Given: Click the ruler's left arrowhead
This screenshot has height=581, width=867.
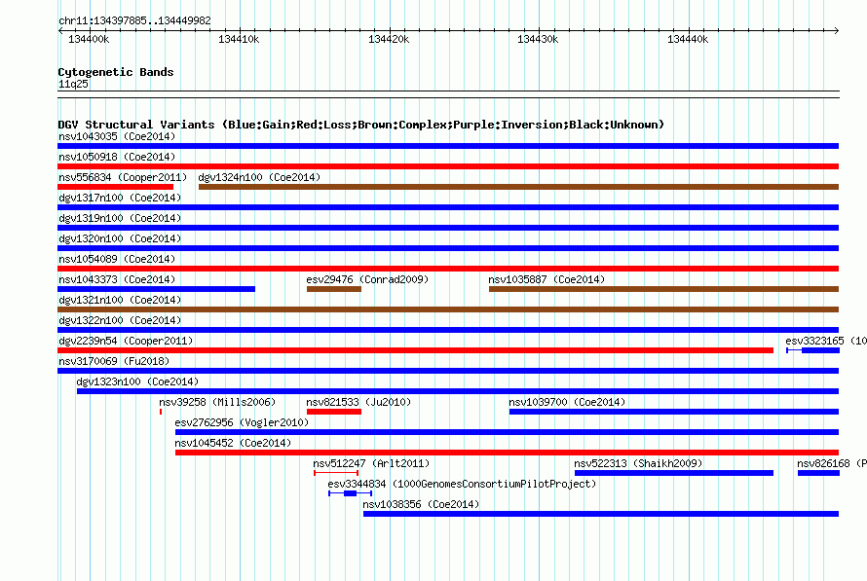Looking at the screenshot, I should click(x=60, y=30).
